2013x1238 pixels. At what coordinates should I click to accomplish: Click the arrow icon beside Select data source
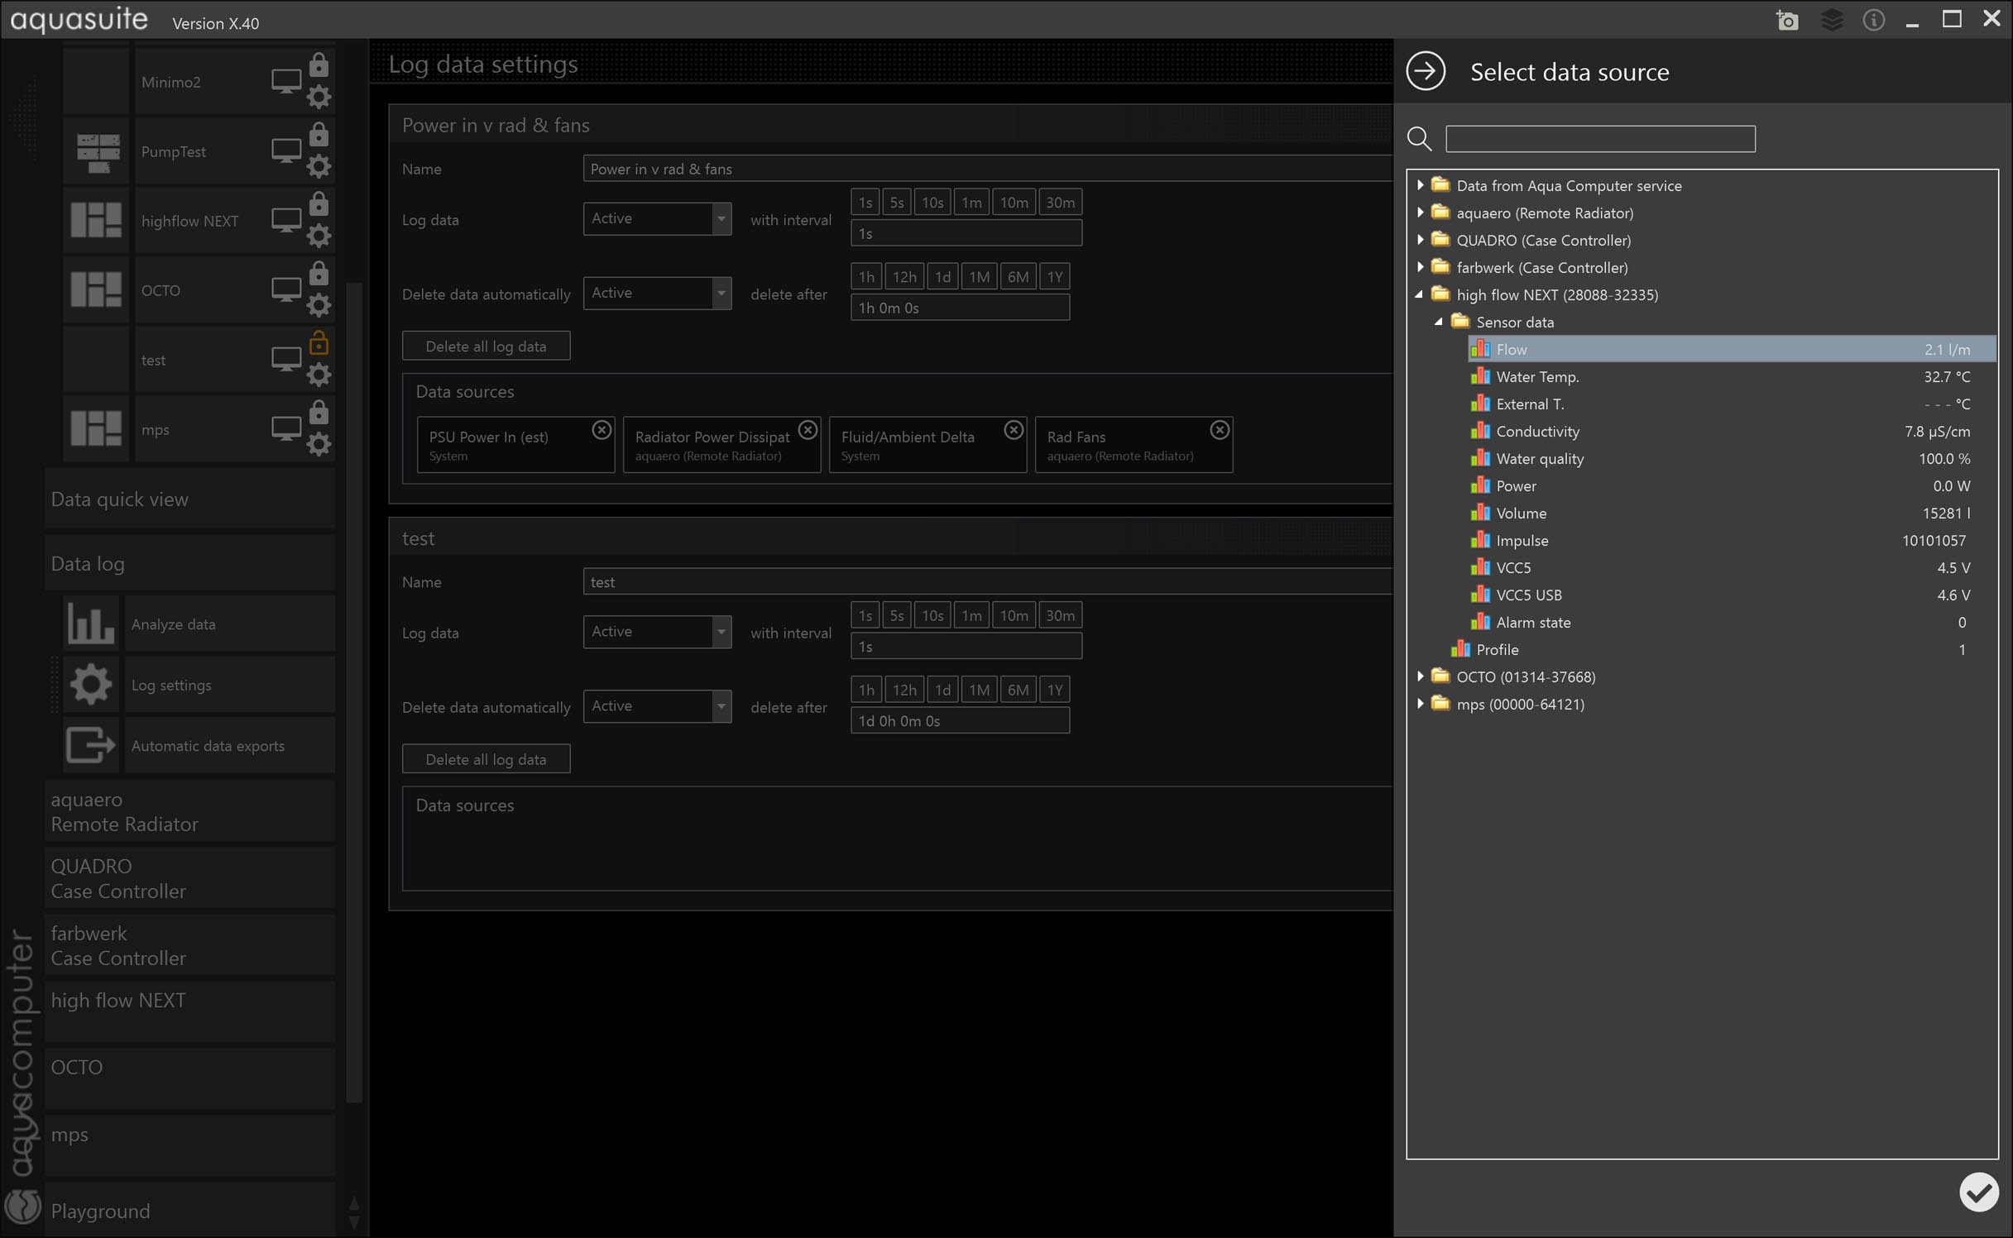[x=1426, y=71]
